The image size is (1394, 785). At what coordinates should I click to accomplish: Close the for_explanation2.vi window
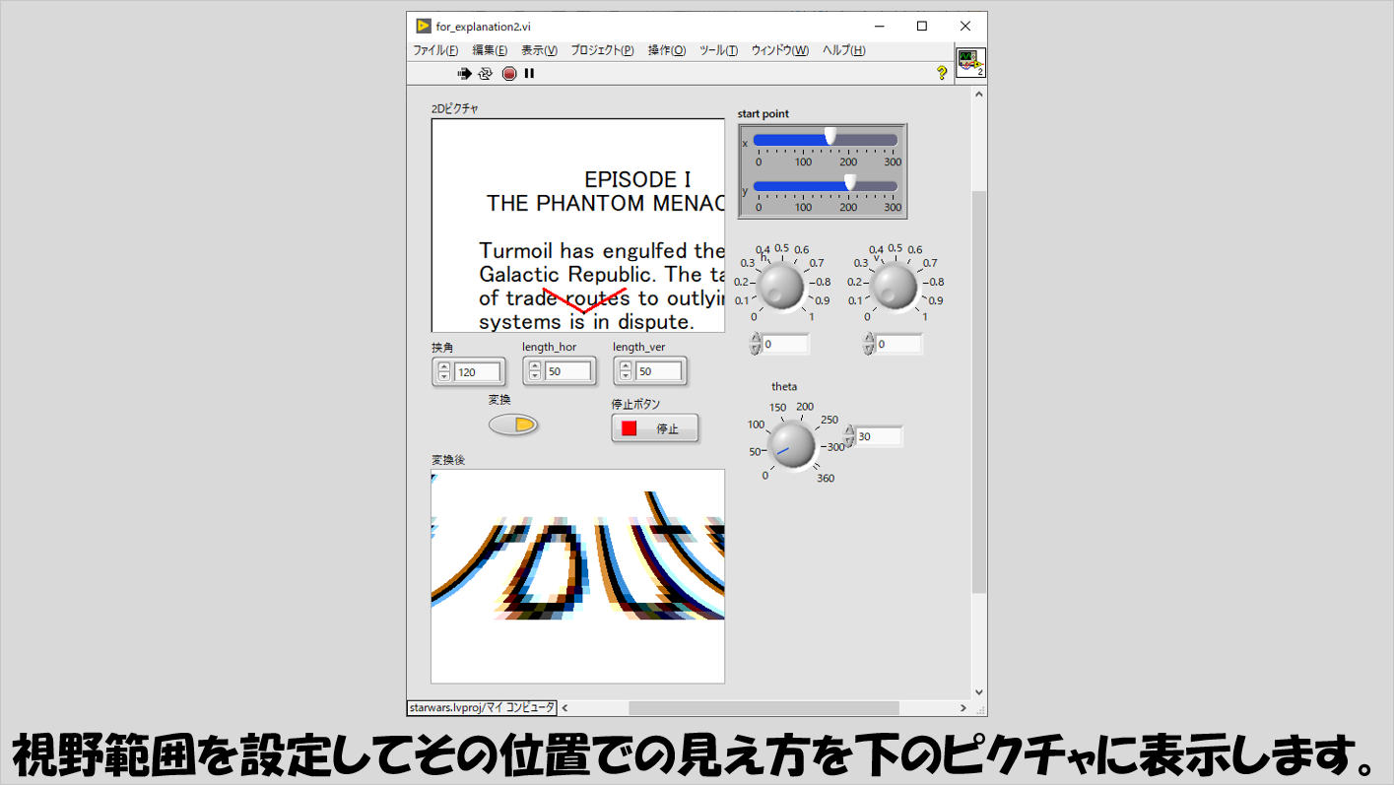click(x=965, y=27)
